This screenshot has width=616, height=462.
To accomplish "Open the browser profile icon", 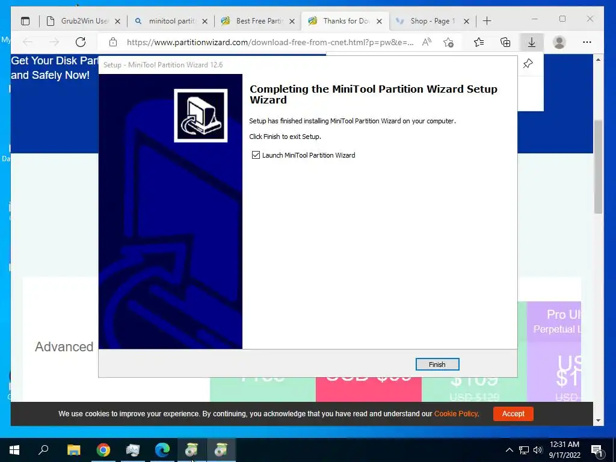I will [x=559, y=42].
